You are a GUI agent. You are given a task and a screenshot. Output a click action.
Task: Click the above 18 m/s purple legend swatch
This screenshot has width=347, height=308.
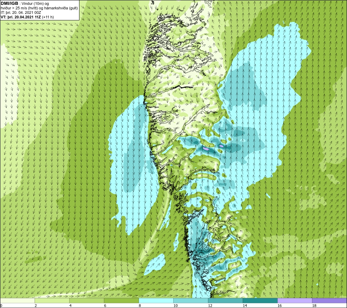coord(329,300)
